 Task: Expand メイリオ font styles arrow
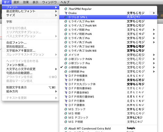pos(154,55)
